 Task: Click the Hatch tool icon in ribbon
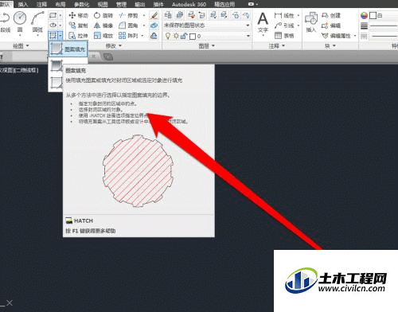click(53, 35)
